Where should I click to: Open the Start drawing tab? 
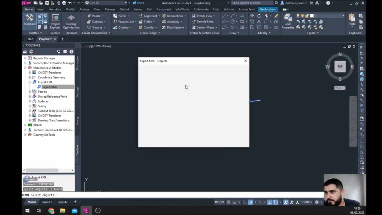tap(30, 39)
